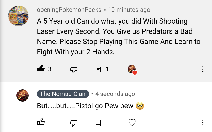Heart The Nomad Clan reply
The width and height of the screenshot is (212, 132).
point(132,123)
